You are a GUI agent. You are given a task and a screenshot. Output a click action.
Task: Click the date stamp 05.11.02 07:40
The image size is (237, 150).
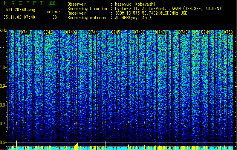[19, 17]
